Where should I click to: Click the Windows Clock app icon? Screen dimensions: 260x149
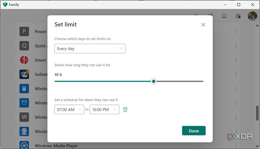(24, 103)
